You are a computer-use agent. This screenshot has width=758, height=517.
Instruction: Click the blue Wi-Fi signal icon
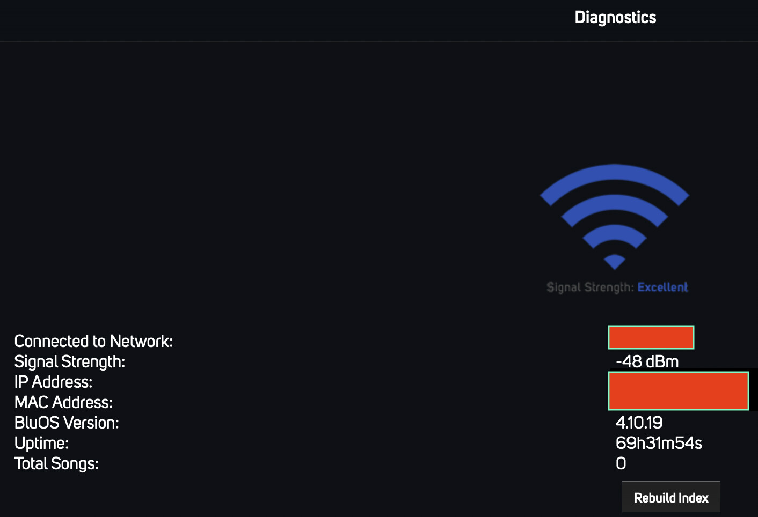click(x=614, y=215)
